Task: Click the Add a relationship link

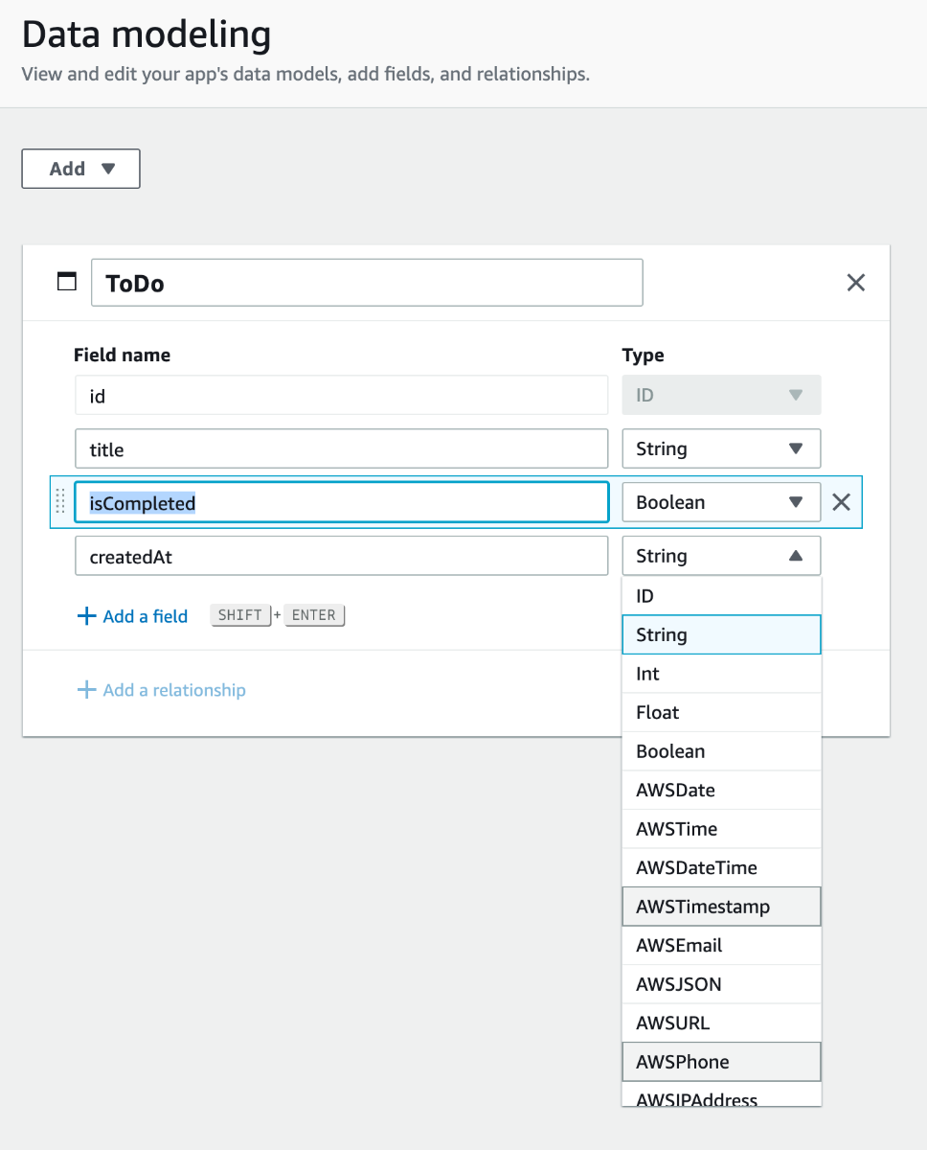Action: click(173, 690)
